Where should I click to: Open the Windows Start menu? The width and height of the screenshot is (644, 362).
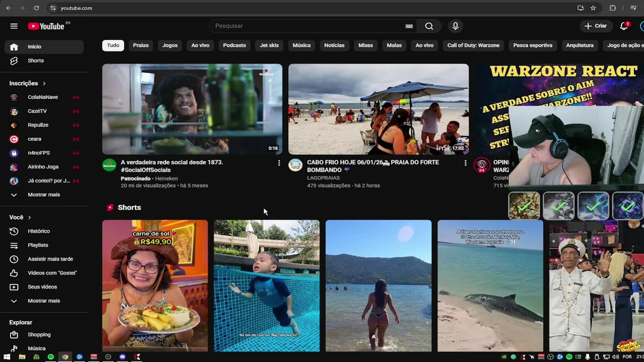[7, 357]
